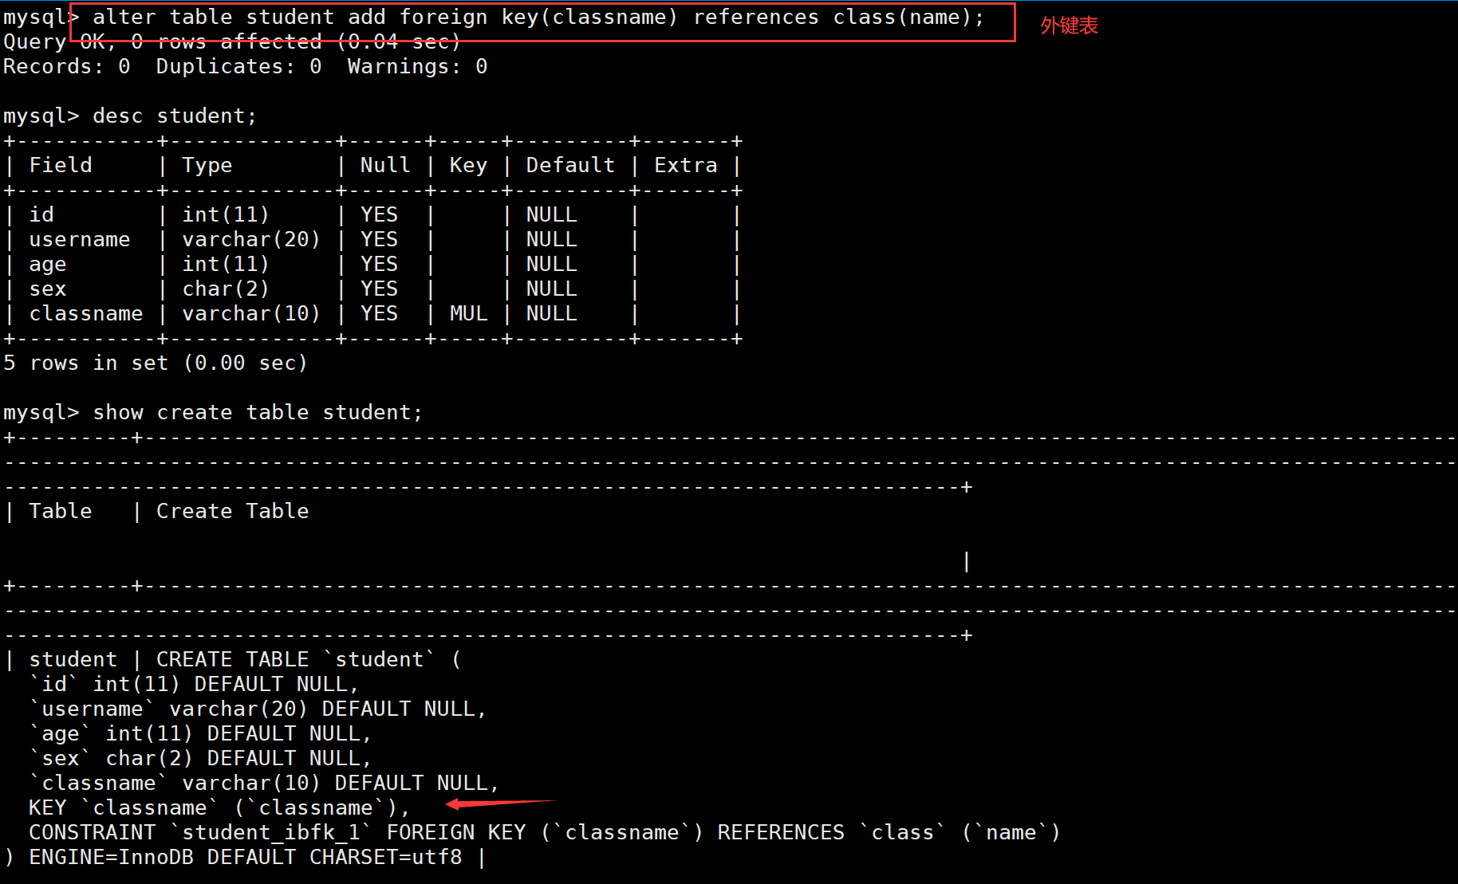Click the 'Warnings: 0' text
The image size is (1458, 884).
pos(418,67)
